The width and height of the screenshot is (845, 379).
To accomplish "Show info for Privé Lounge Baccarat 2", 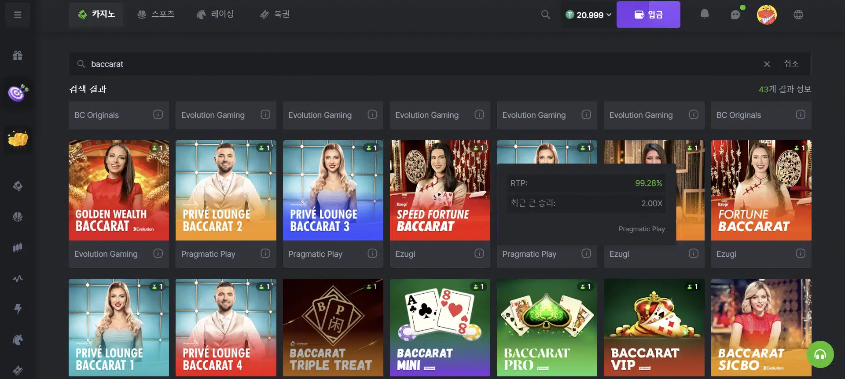I will [265, 253].
